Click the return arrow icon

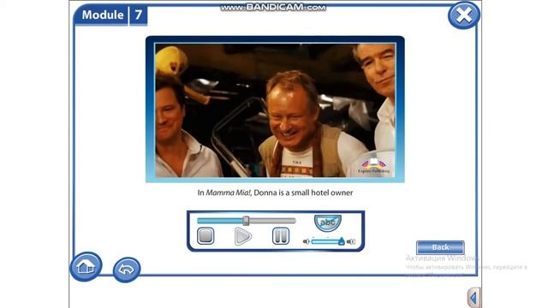(x=127, y=269)
